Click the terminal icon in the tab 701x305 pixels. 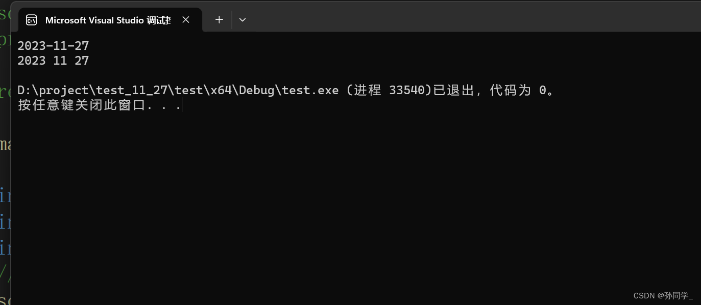click(x=31, y=20)
